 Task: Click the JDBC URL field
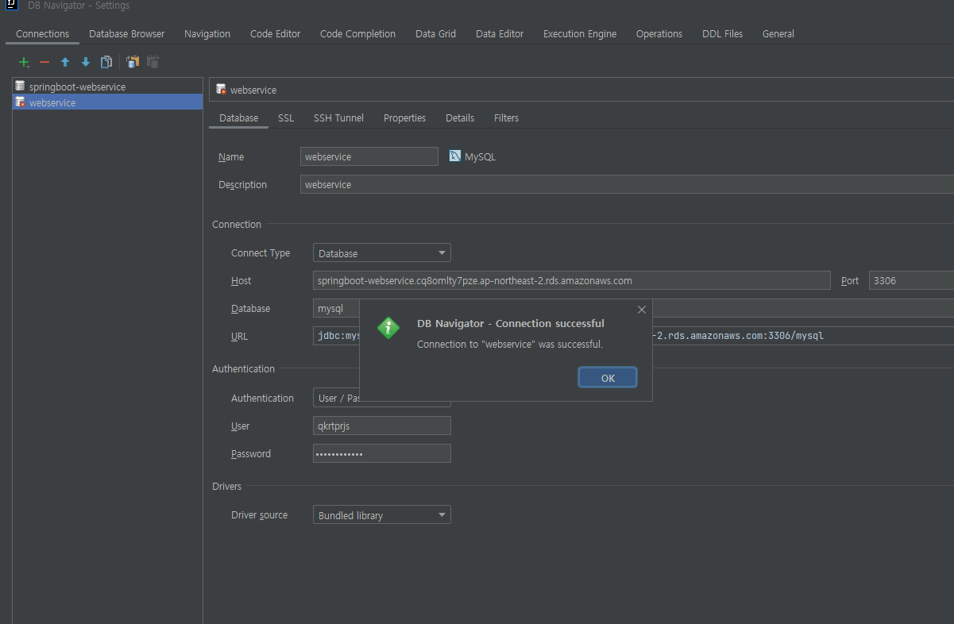click(803, 336)
